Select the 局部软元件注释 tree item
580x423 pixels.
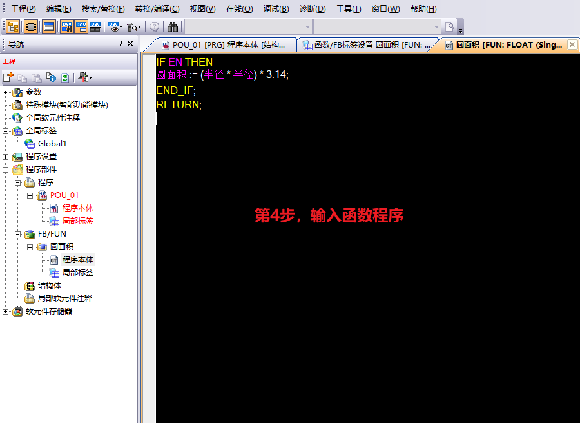point(65,299)
